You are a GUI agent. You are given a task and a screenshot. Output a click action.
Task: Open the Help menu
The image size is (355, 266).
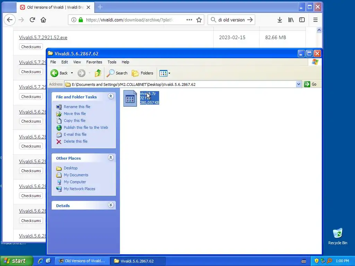tap(125, 62)
